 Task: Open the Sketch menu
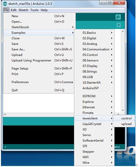[x=23, y=10]
